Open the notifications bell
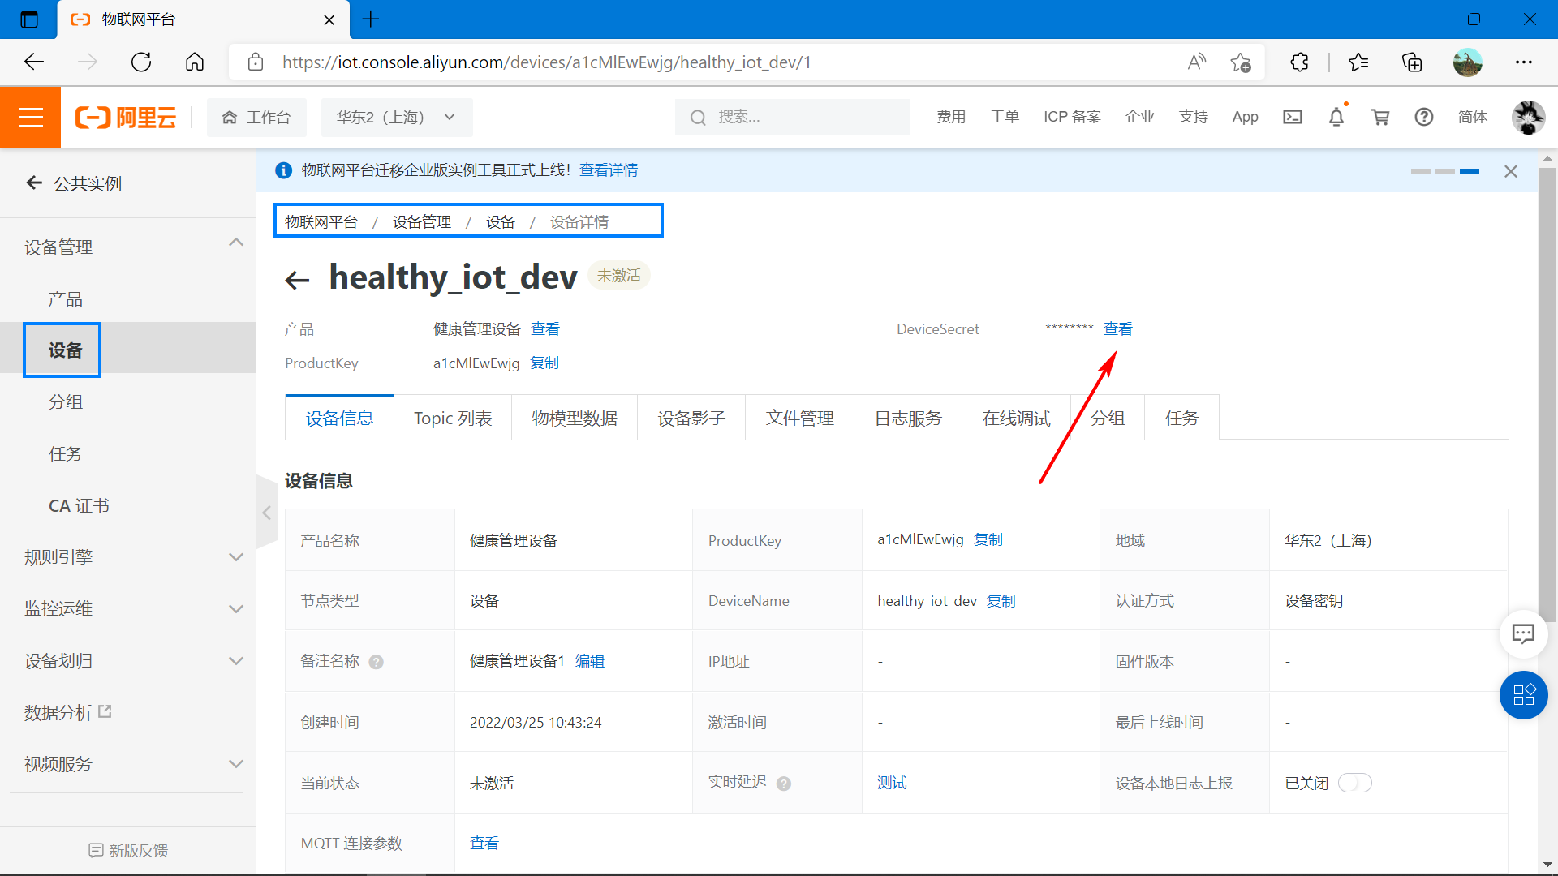Screen dimensions: 1558x876 tap(1336, 118)
